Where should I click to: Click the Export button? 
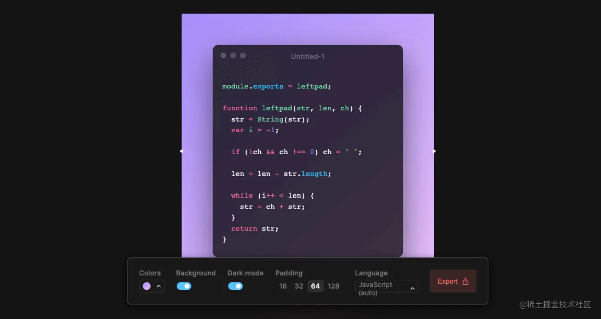pyautogui.click(x=453, y=281)
